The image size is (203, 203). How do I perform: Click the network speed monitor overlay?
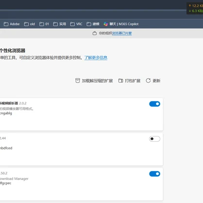[x=195, y=8]
